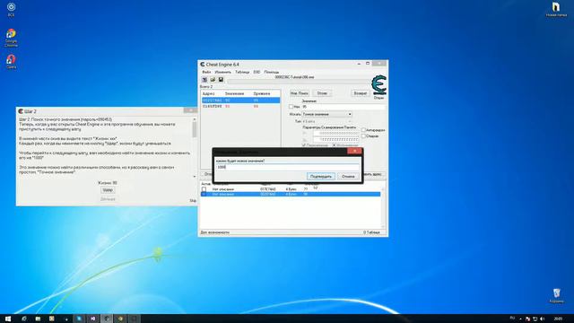Viewport: 574px width, 323px height.
Task: Click the start address memory field
Action: pos(335,134)
